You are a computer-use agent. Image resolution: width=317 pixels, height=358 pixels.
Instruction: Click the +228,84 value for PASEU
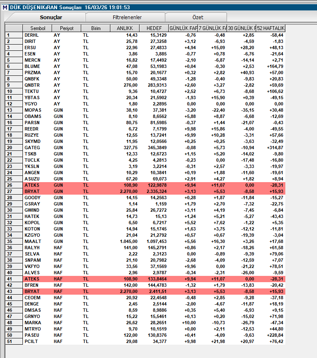pyautogui.click(x=271, y=335)
